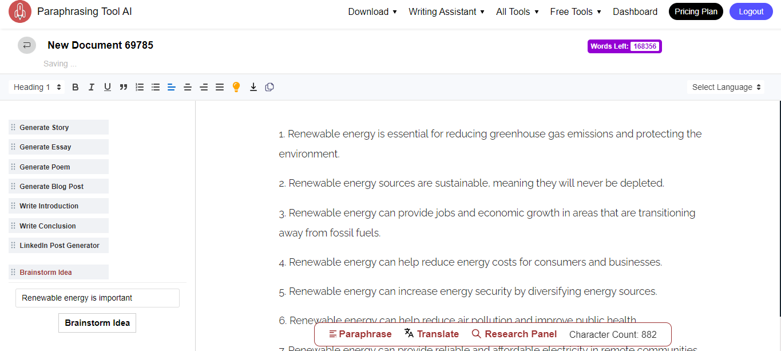Image resolution: width=781 pixels, height=351 pixels.
Task: Click the Paraphrasing Tool AI rocket logo
Action: click(20, 11)
